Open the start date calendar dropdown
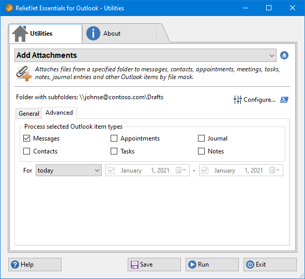Viewport: 305px width, 279px height. coord(181,171)
